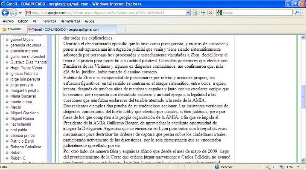Select contact Gustavo Diaz Yanotti
The image size is (306, 170).
pyautogui.click(x=29, y=62)
